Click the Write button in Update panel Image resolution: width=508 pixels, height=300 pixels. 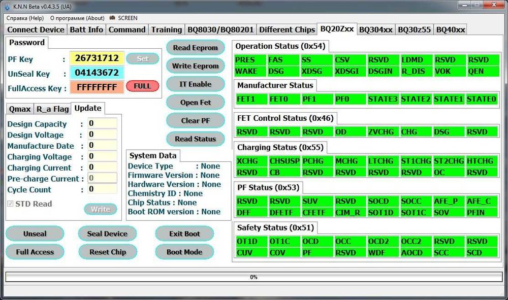tap(101, 209)
